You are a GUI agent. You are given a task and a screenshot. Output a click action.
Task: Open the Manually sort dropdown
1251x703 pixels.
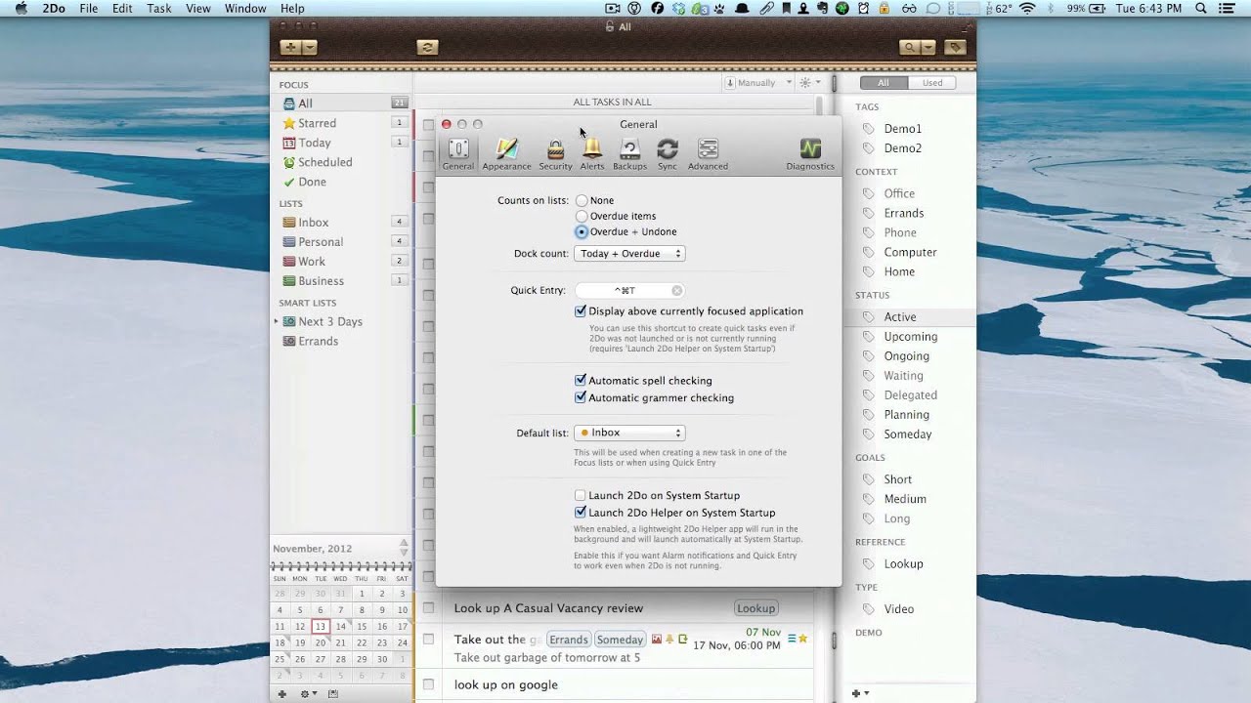758,83
